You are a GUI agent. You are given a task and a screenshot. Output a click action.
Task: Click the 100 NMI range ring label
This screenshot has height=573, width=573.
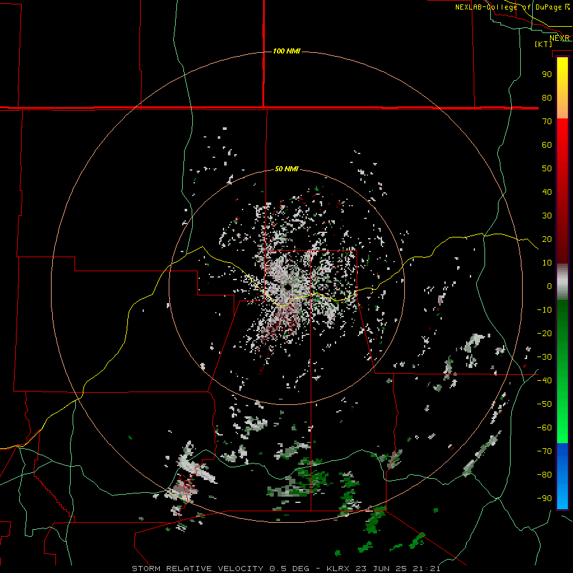pyautogui.click(x=286, y=51)
